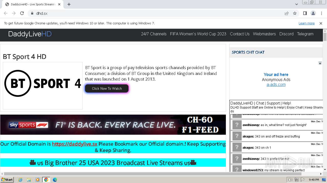This screenshot has width=327, height=183.
Task: Open a new tab with plus button
Action: pyautogui.click(x=69, y=4)
